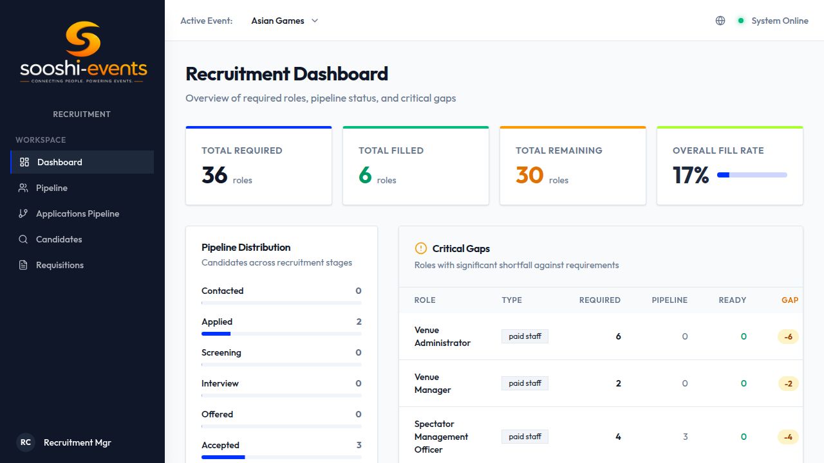Click the required value 6 for Venue Administrator
Viewport: 824px width, 463px height.
tap(618, 336)
